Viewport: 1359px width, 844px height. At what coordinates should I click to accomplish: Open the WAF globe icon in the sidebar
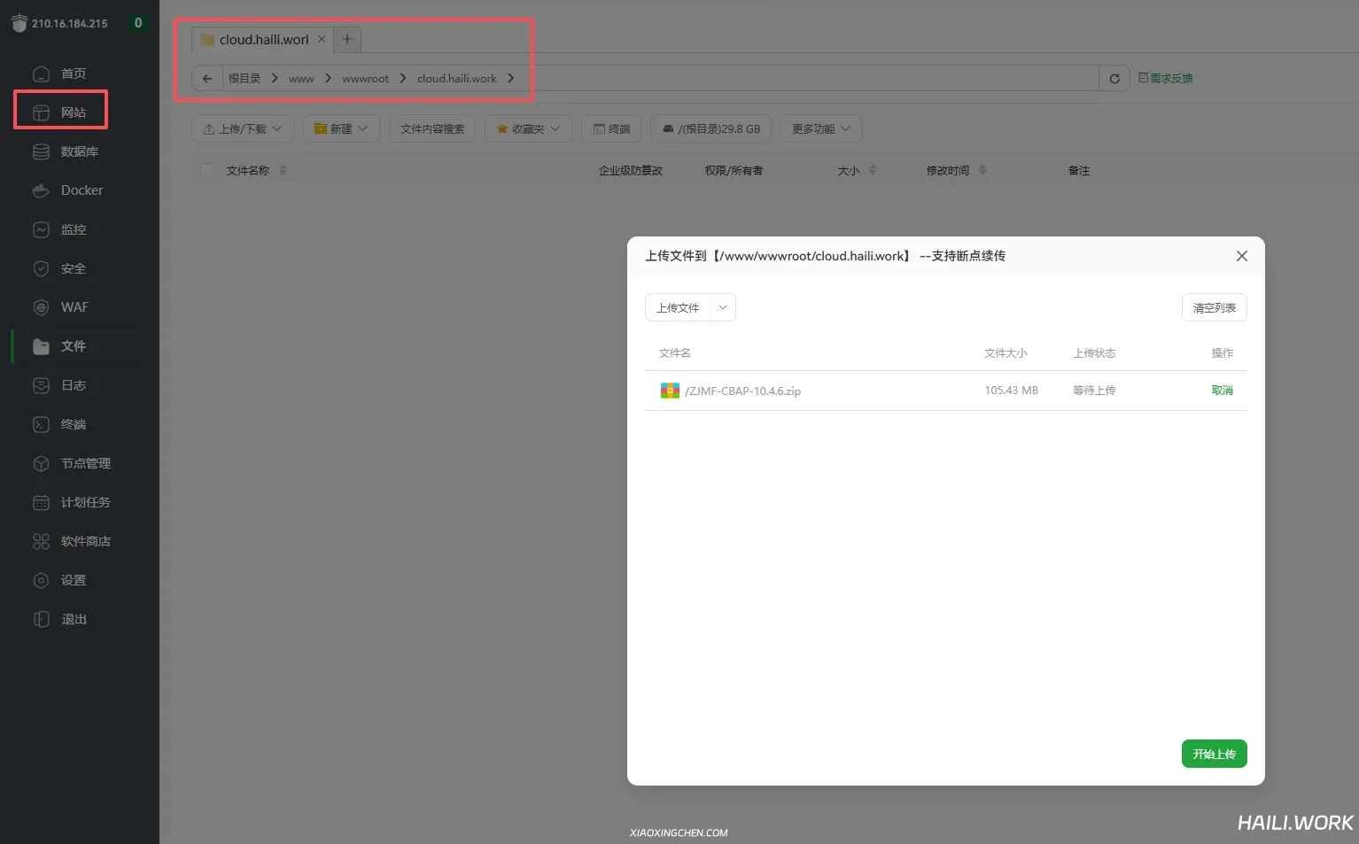click(x=41, y=307)
